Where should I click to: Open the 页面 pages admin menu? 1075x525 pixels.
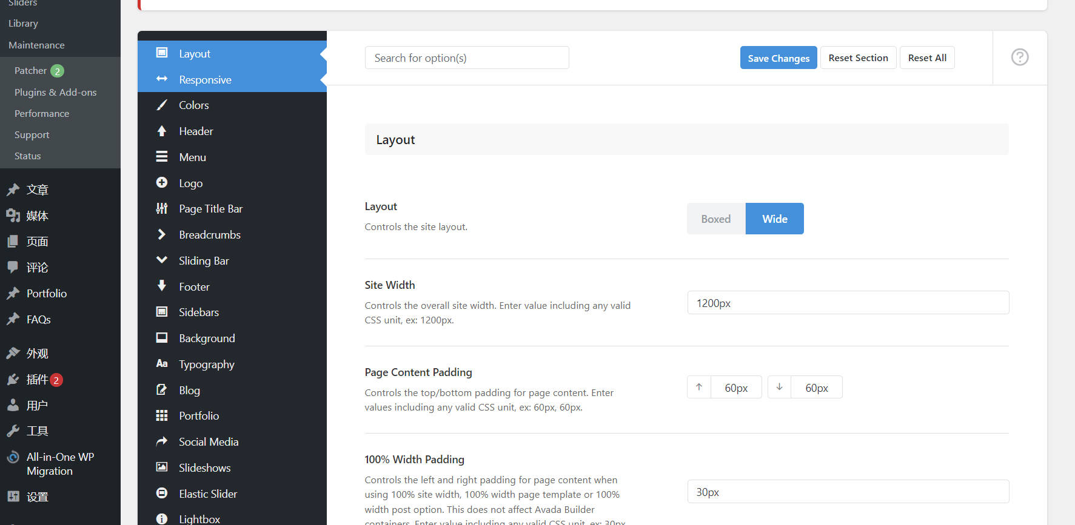click(x=60, y=241)
